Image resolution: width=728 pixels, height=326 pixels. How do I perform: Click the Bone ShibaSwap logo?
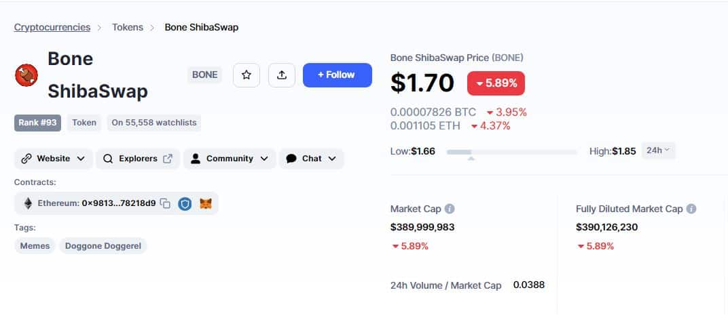pyautogui.click(x=26, y=75)
